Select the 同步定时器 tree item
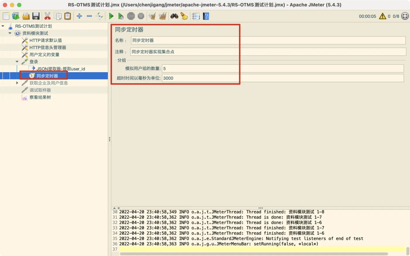410x256 pixels. [x=47, y=76]
